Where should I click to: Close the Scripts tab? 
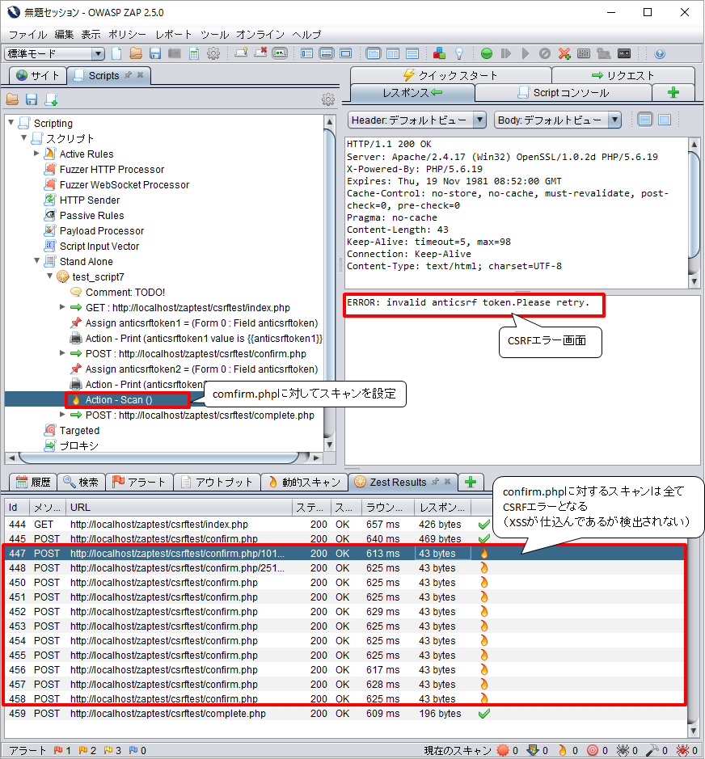[x=141, y=75]
